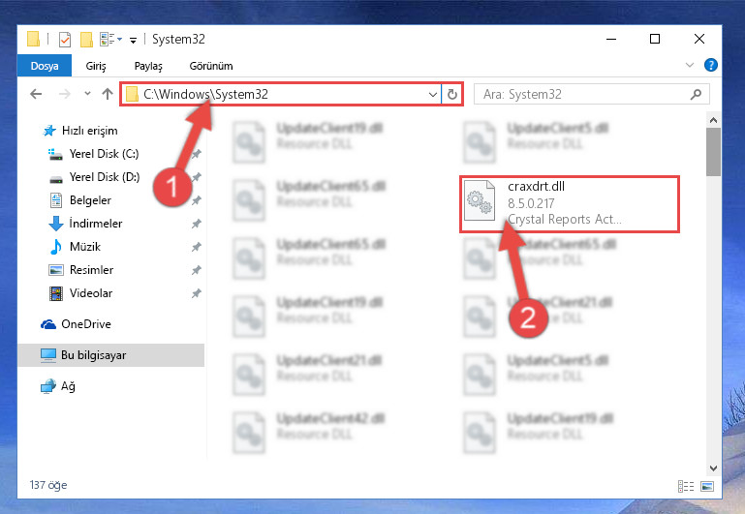The image size is (745, 514).
Task: Open Bu bilgisayar in navigation pane
Action: tap(111, 355)
